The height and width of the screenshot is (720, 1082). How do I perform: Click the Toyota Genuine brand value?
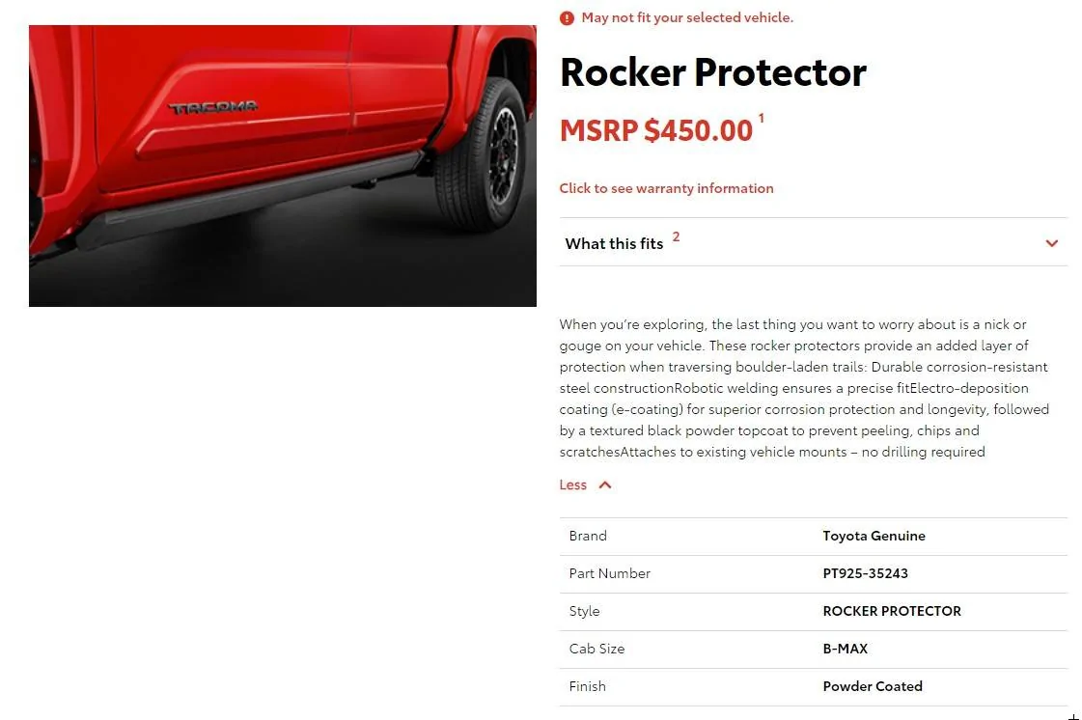point(874,536)
